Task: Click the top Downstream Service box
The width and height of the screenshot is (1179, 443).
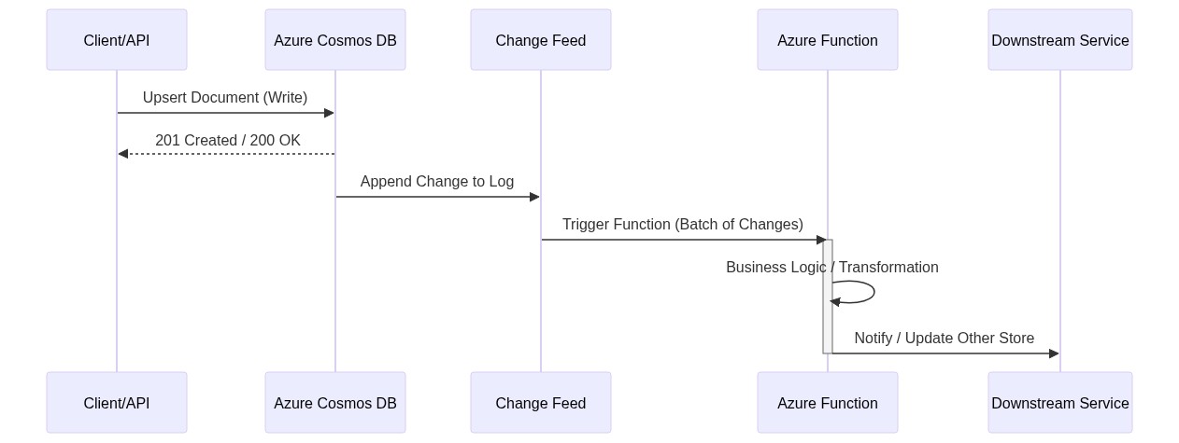Action: click(x=1060, y=40)
